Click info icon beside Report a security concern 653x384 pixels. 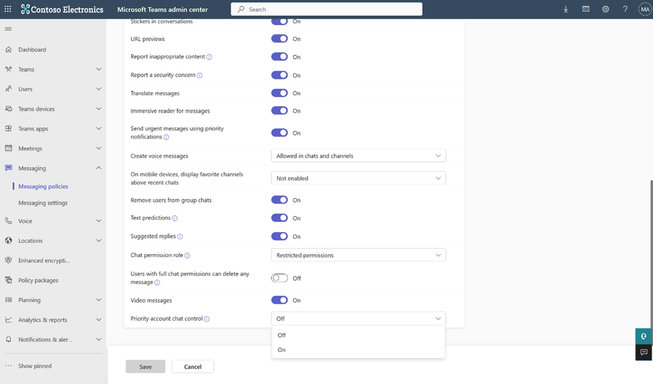(x=199, y=75)
